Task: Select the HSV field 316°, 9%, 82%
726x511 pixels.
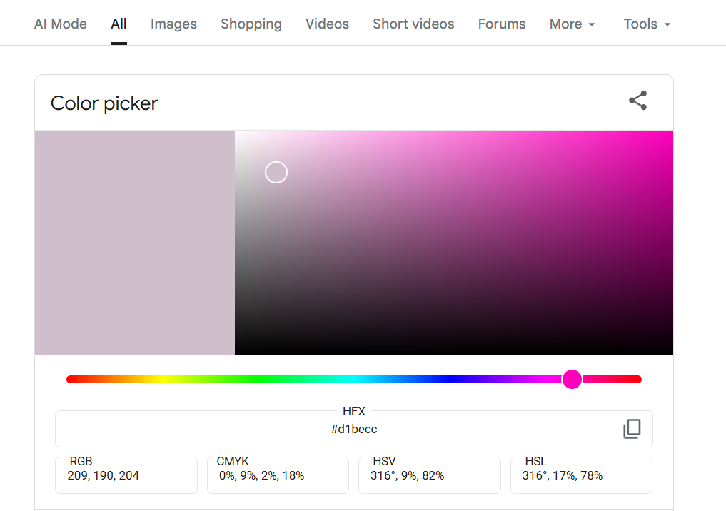Action: [x=429, y=475]
